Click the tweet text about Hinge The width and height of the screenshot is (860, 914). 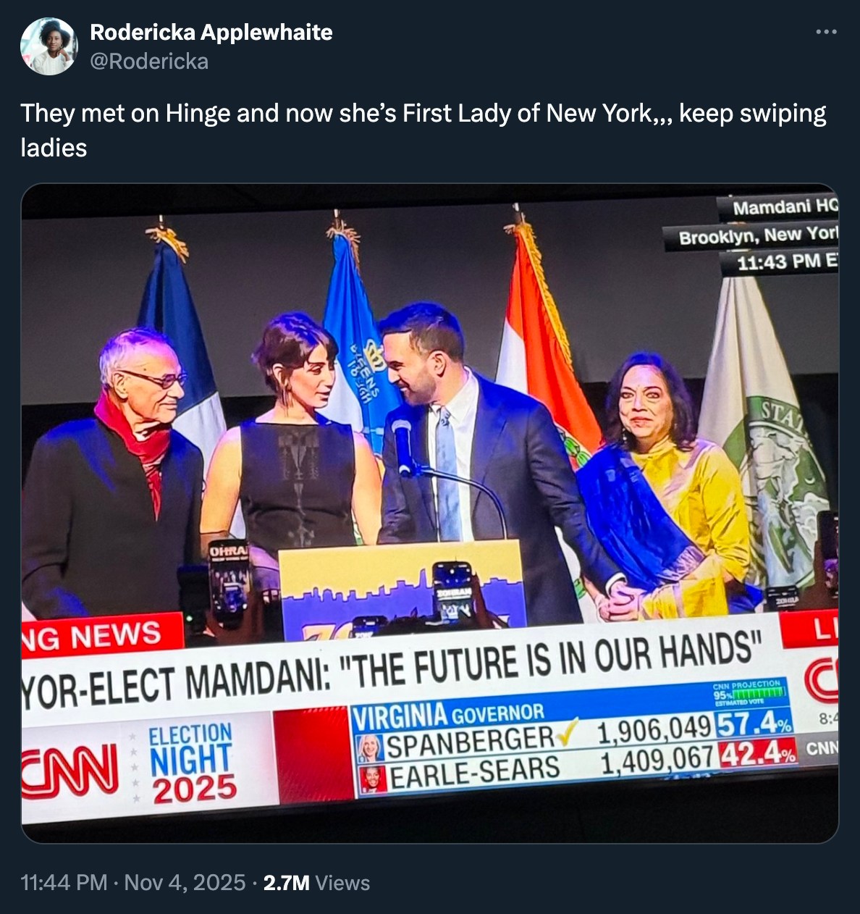[423, 130]
